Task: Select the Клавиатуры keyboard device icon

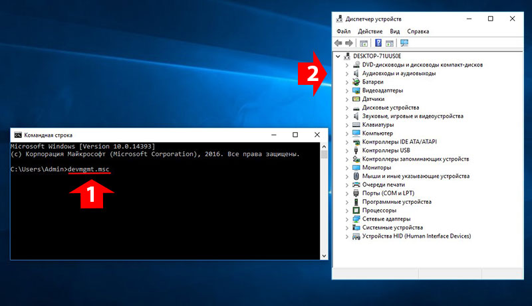Action: (x=356, y=124)
